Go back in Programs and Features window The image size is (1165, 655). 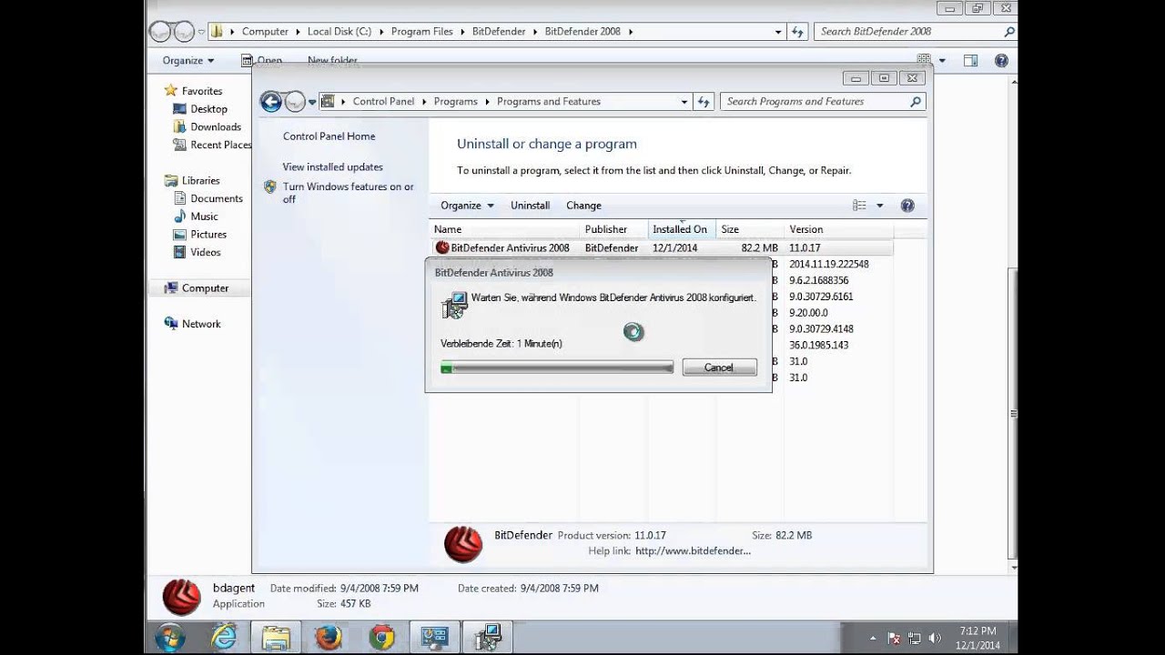pos(270,102)
